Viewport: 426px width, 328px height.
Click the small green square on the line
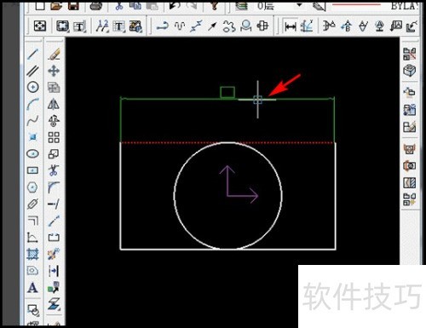[x=227, y=93]
